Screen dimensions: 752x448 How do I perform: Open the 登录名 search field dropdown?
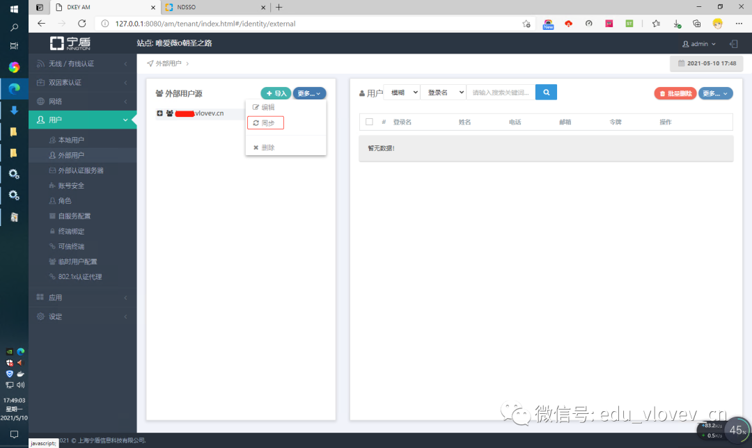click(x=443, y=93)
